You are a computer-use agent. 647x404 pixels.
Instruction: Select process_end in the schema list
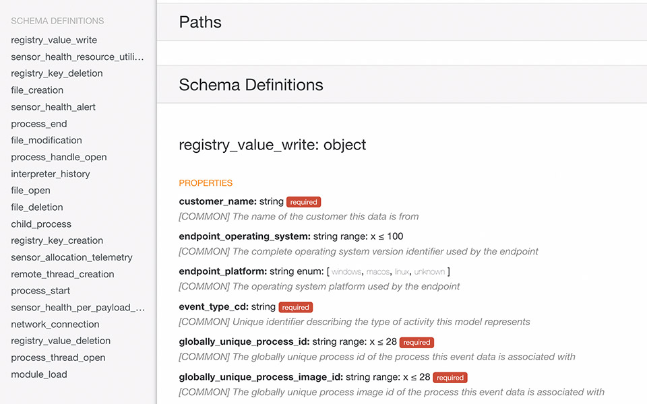[39, 124]
